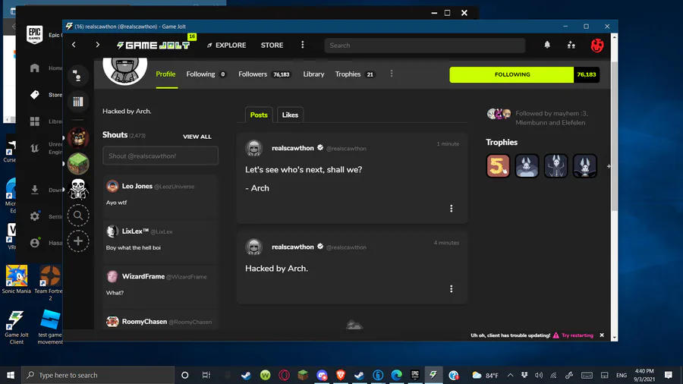Image resolution: width=683 pixels, height=384 pixels.
Task: Click the discover communities magnifier icon
Action: click(78, 215)
